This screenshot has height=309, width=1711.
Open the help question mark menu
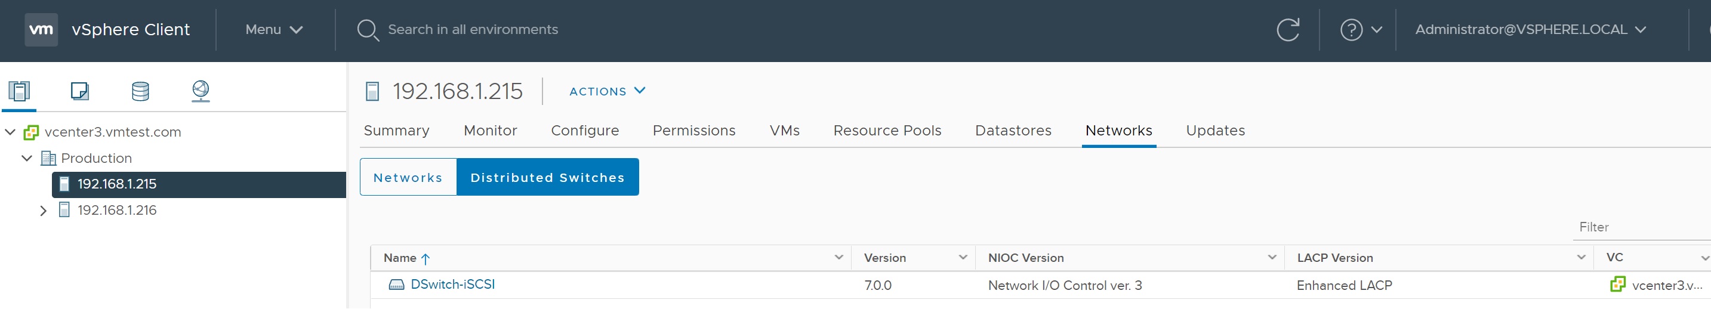tap(1359, 30)
